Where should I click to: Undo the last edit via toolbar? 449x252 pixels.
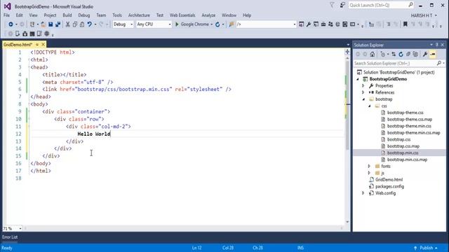[89, 24]
